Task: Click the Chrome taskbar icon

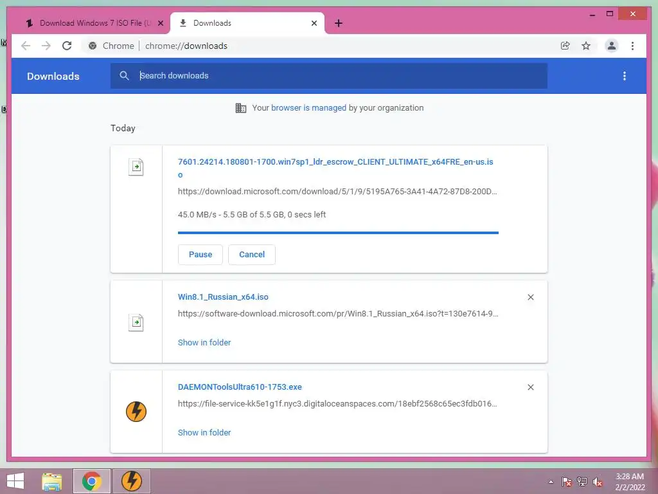Action: (x=92, y=481)
